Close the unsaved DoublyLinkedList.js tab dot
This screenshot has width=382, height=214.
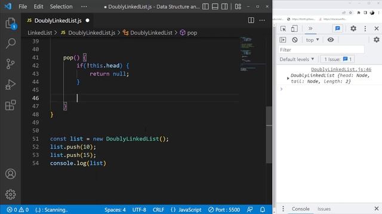pyautogui.click(x=88, y=21)
